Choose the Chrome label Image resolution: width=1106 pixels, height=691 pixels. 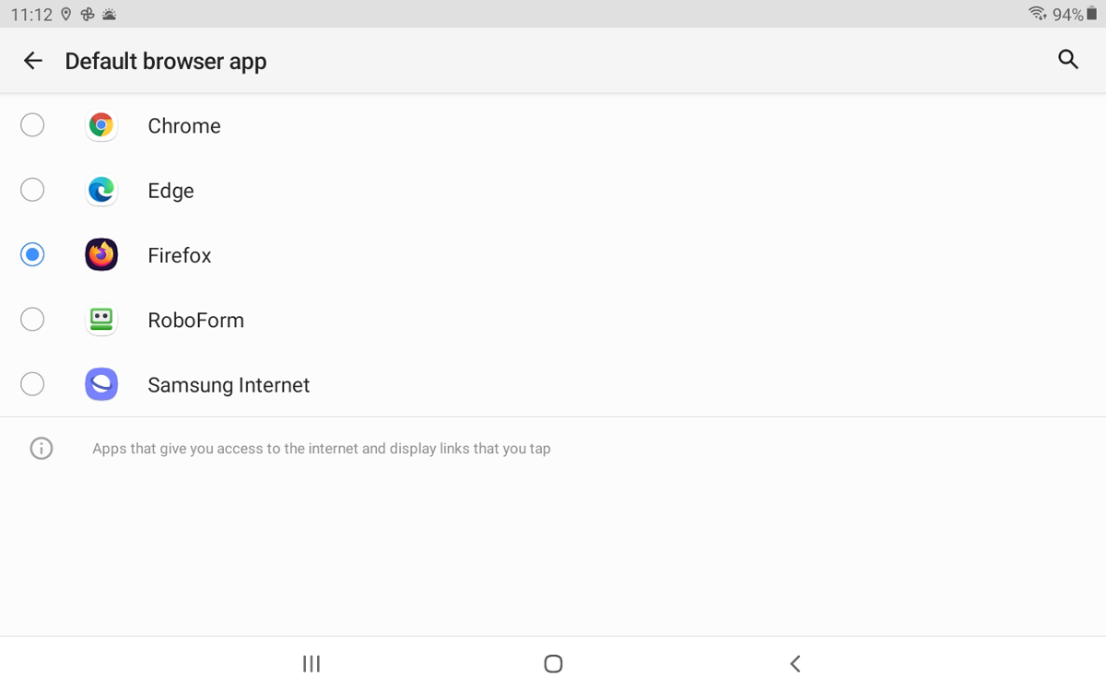184,126
